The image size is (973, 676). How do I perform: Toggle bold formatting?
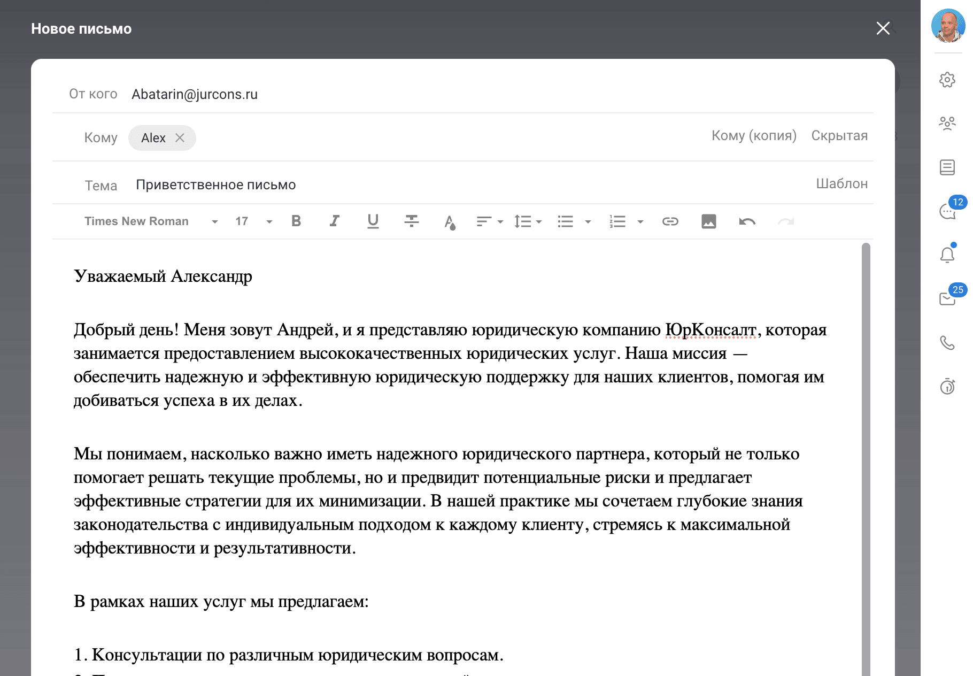[296, 221]
